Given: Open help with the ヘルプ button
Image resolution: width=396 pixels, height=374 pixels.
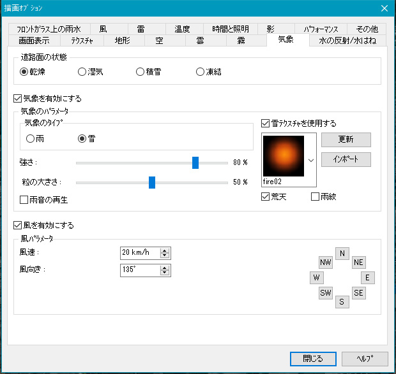Looking at the screenshot, I should tap(365, 359).
